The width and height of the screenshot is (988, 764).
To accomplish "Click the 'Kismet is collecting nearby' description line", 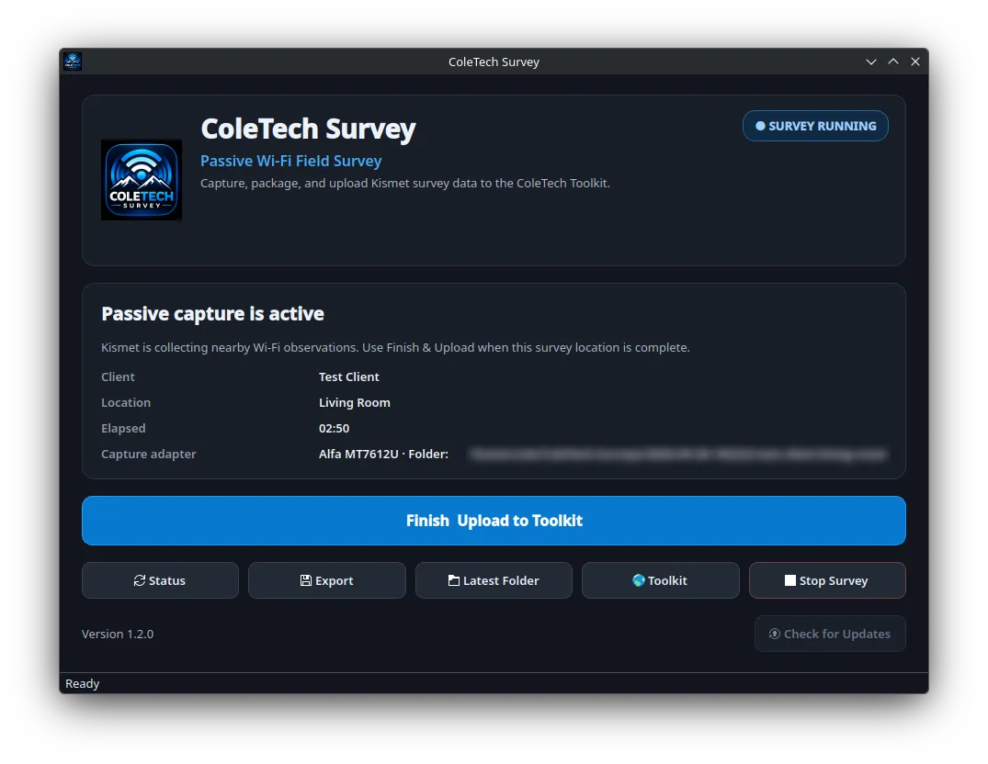I will pos(396,347).
